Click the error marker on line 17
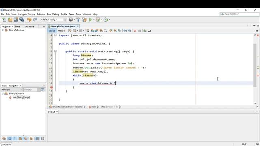 52,88
